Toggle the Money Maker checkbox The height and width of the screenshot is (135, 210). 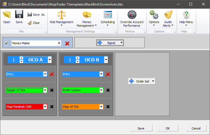[6, 43]
